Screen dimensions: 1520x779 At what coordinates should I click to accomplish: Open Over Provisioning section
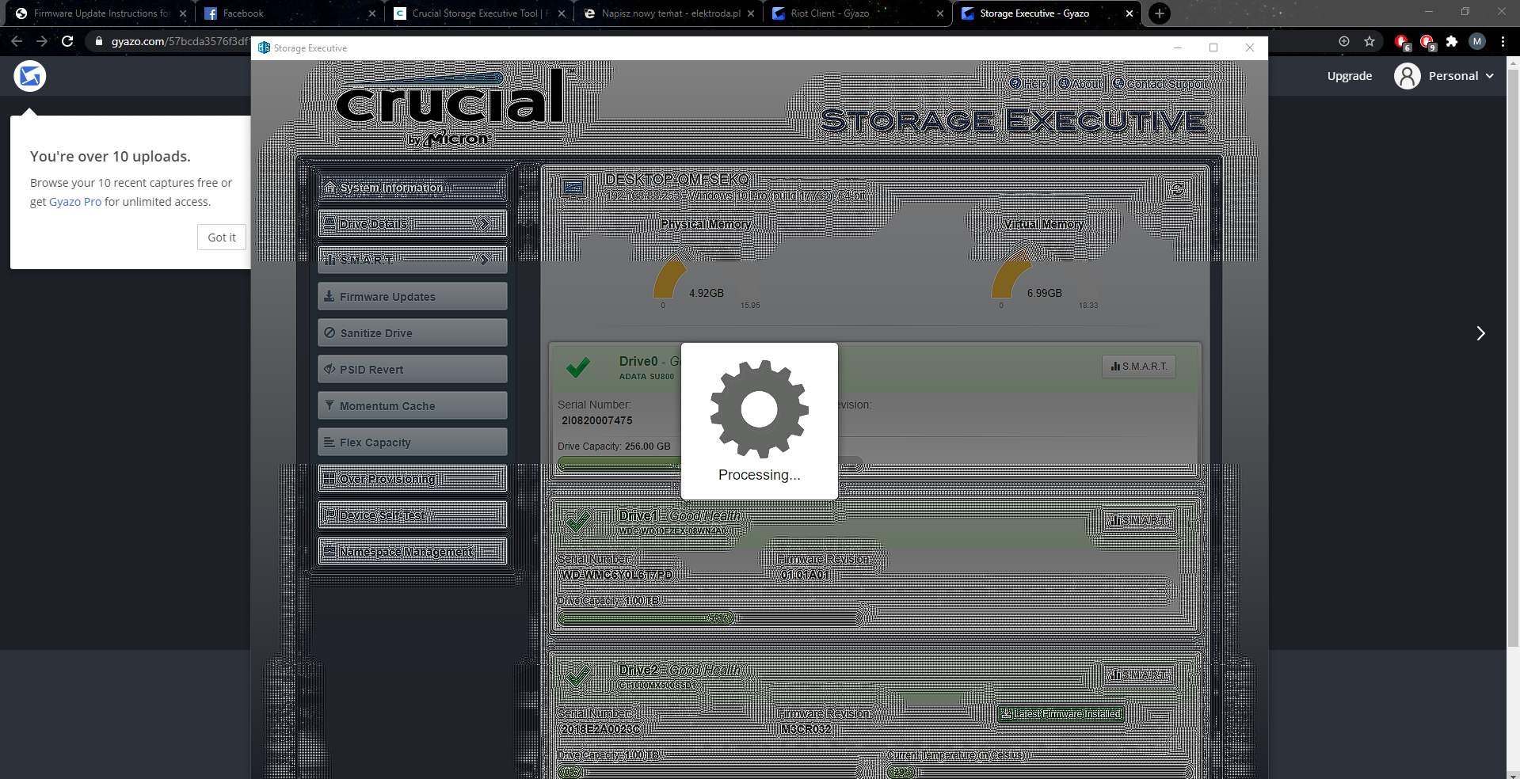tap(413, 478)
